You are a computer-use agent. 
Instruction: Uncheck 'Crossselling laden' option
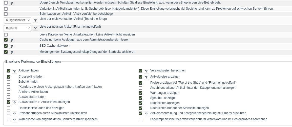(9, 77)
